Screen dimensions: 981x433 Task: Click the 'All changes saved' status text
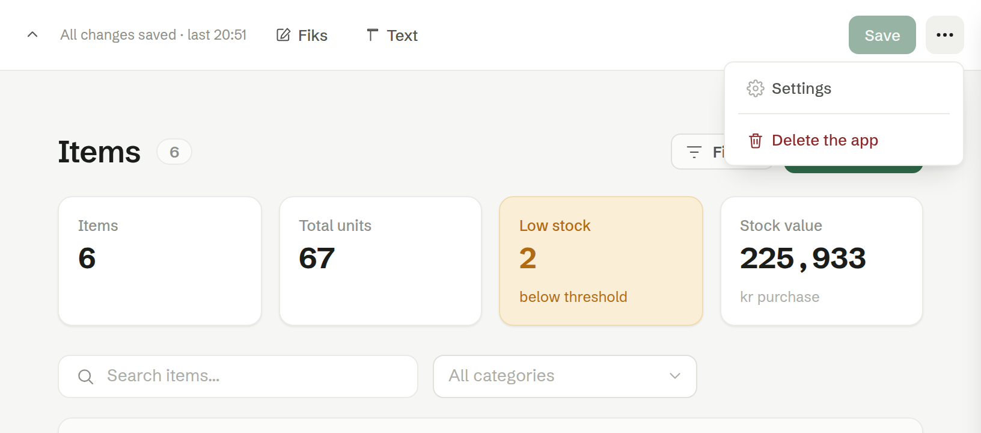click(153, 35)
